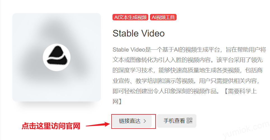This screenshot has height=140, width=270.
Task: Select the AI视频工具 red tag
Action: coord(163,17)
